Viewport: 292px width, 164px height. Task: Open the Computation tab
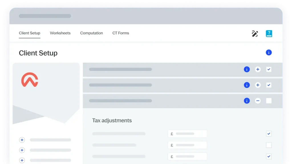click(92, 33)
